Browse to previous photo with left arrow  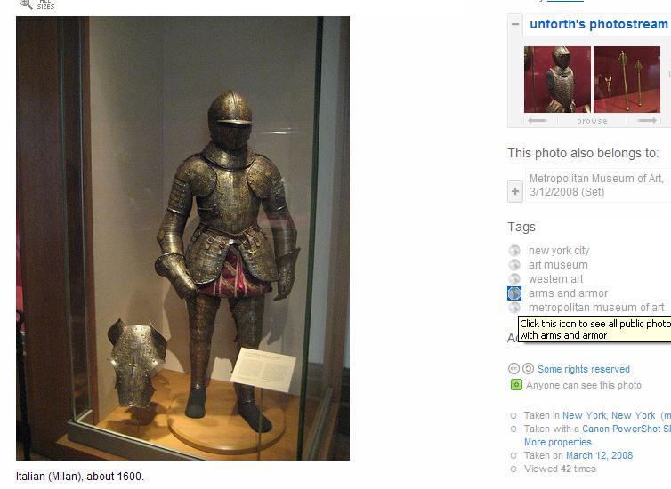(x=537, y=121)
